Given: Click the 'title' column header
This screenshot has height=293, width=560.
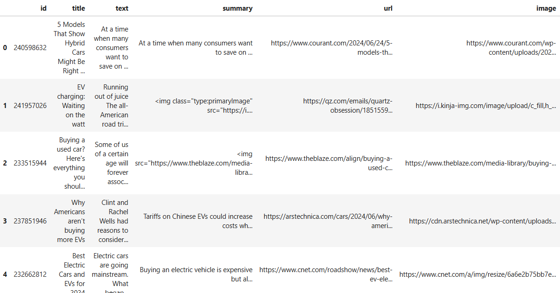Looking at the screenshot, I should tap(78, 8).
